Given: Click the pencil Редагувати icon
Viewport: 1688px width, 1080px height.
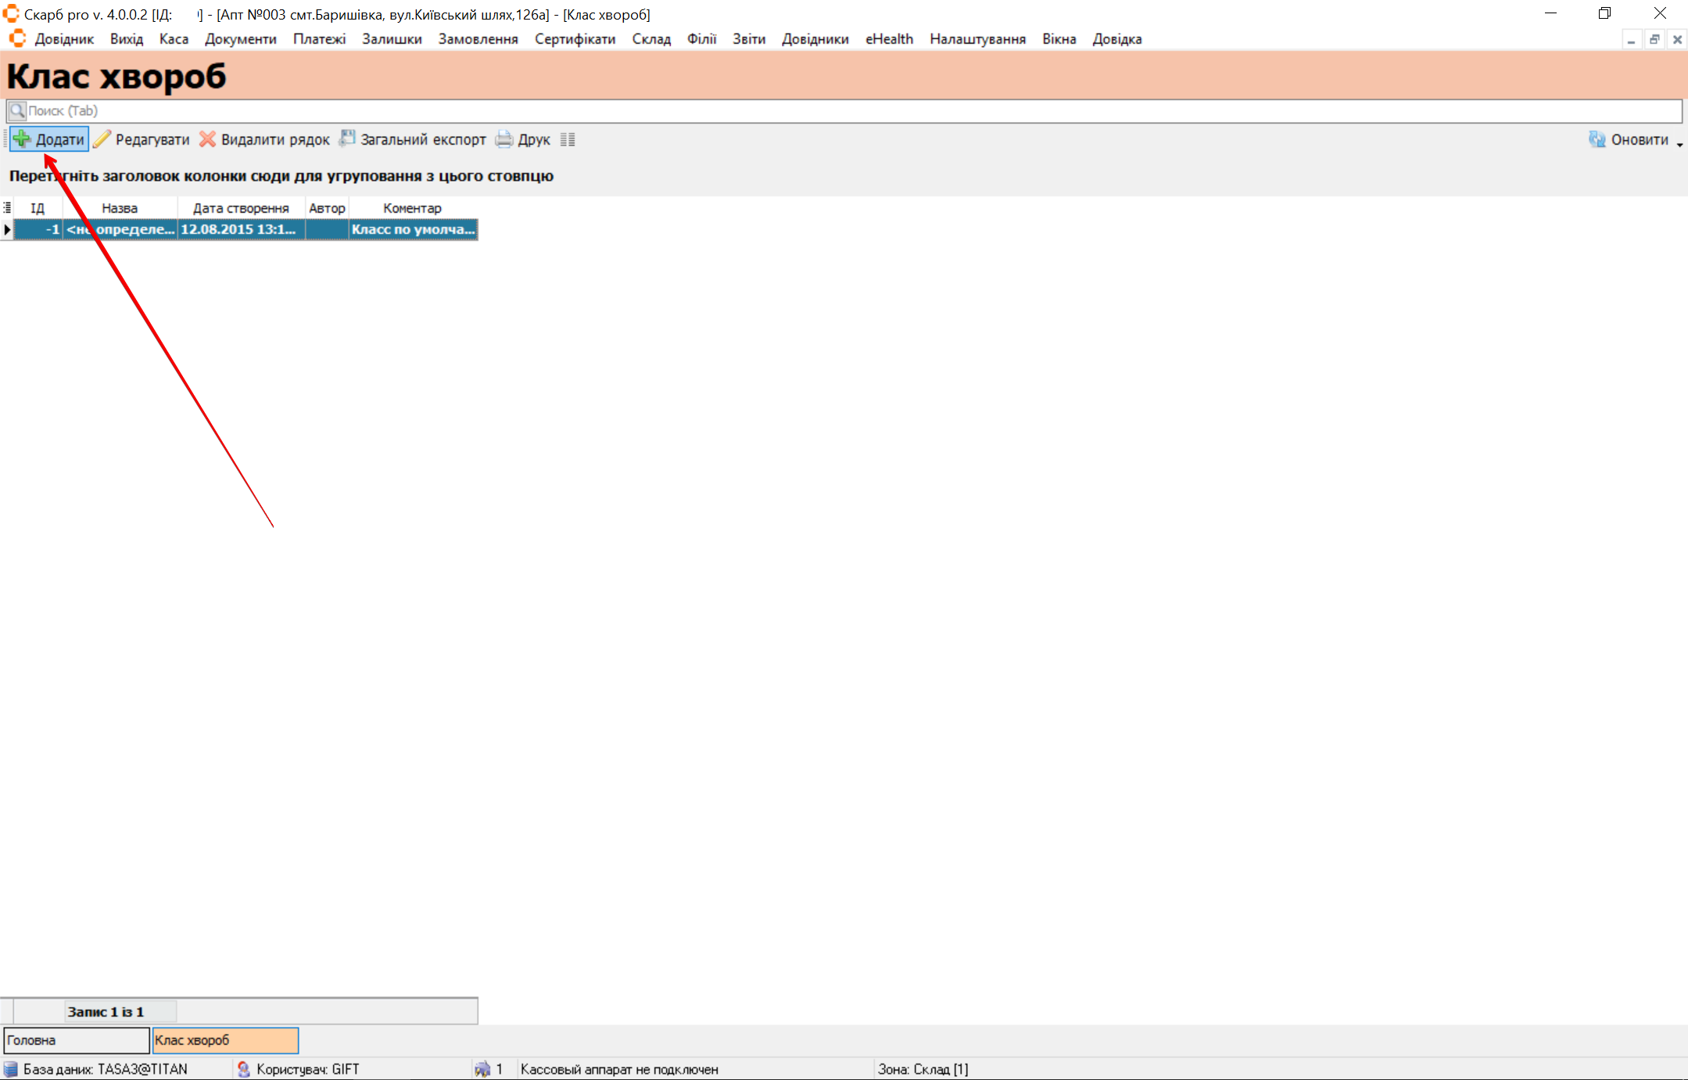Looking at the screenshot, I should (102, 139).
